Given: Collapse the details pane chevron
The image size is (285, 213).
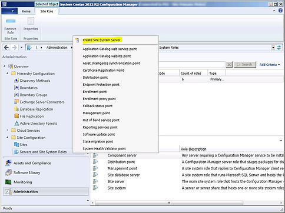Looking at the screenshot, I should 281,141.
